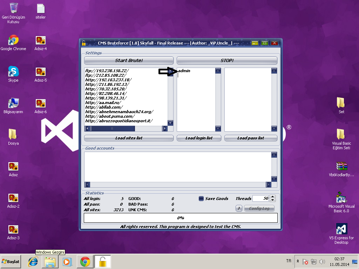Increase Threads with up stepper arrow
Image resolution: width=359 pixels, height=269 pixels.
[x=272, y=197]
